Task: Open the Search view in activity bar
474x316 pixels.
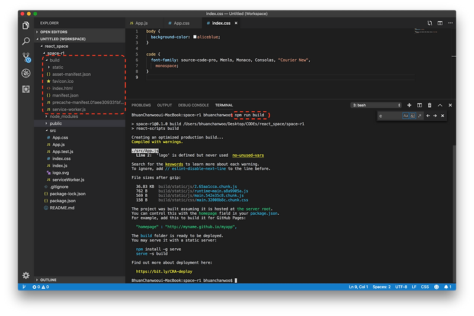Action: 25,41
